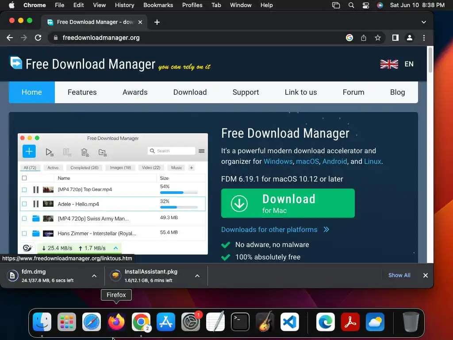
Task: Expand the fdm.dmg download options chevron
Action: (x=94, y=276)
